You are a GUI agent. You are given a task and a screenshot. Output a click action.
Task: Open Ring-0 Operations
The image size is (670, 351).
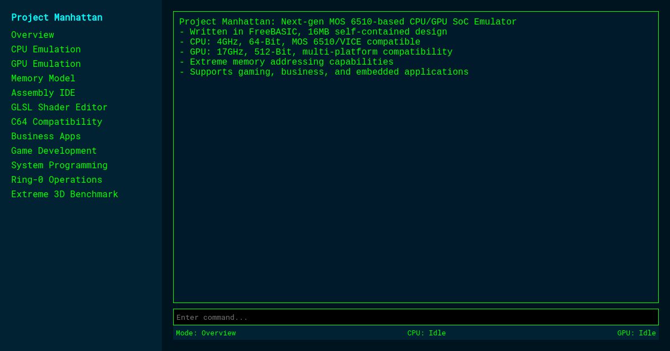tap(56, 179)
